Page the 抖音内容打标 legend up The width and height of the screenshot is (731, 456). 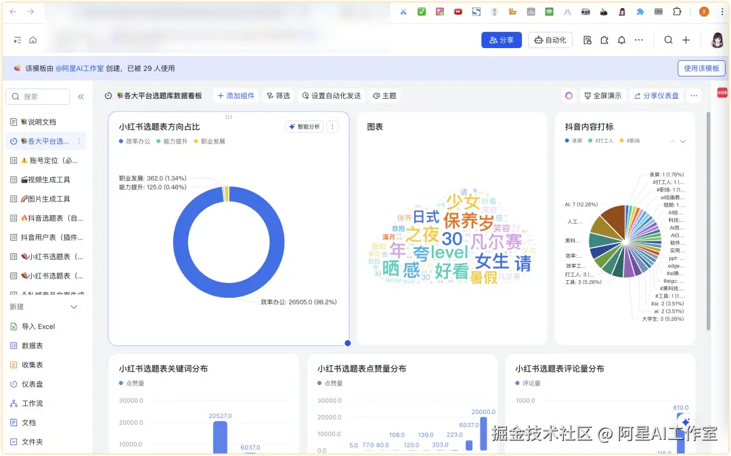(672, 141)
